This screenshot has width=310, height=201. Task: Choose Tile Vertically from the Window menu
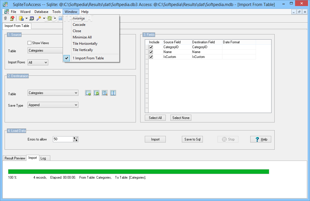point(91,50)
